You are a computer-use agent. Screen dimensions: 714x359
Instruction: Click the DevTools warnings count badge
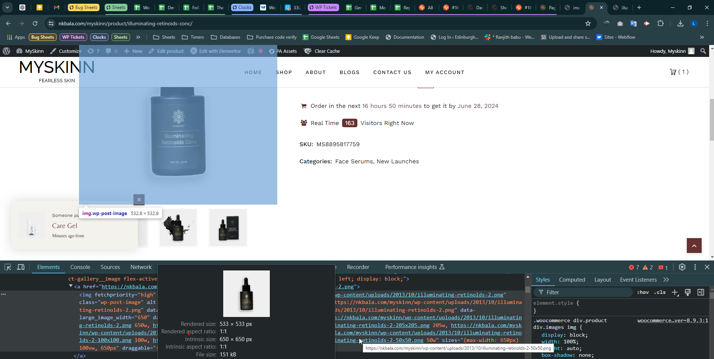648,267
